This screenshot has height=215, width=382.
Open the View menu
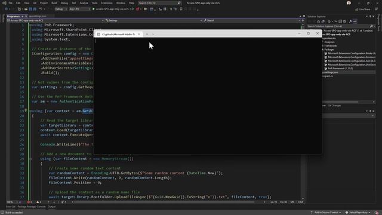coord(26,3)
